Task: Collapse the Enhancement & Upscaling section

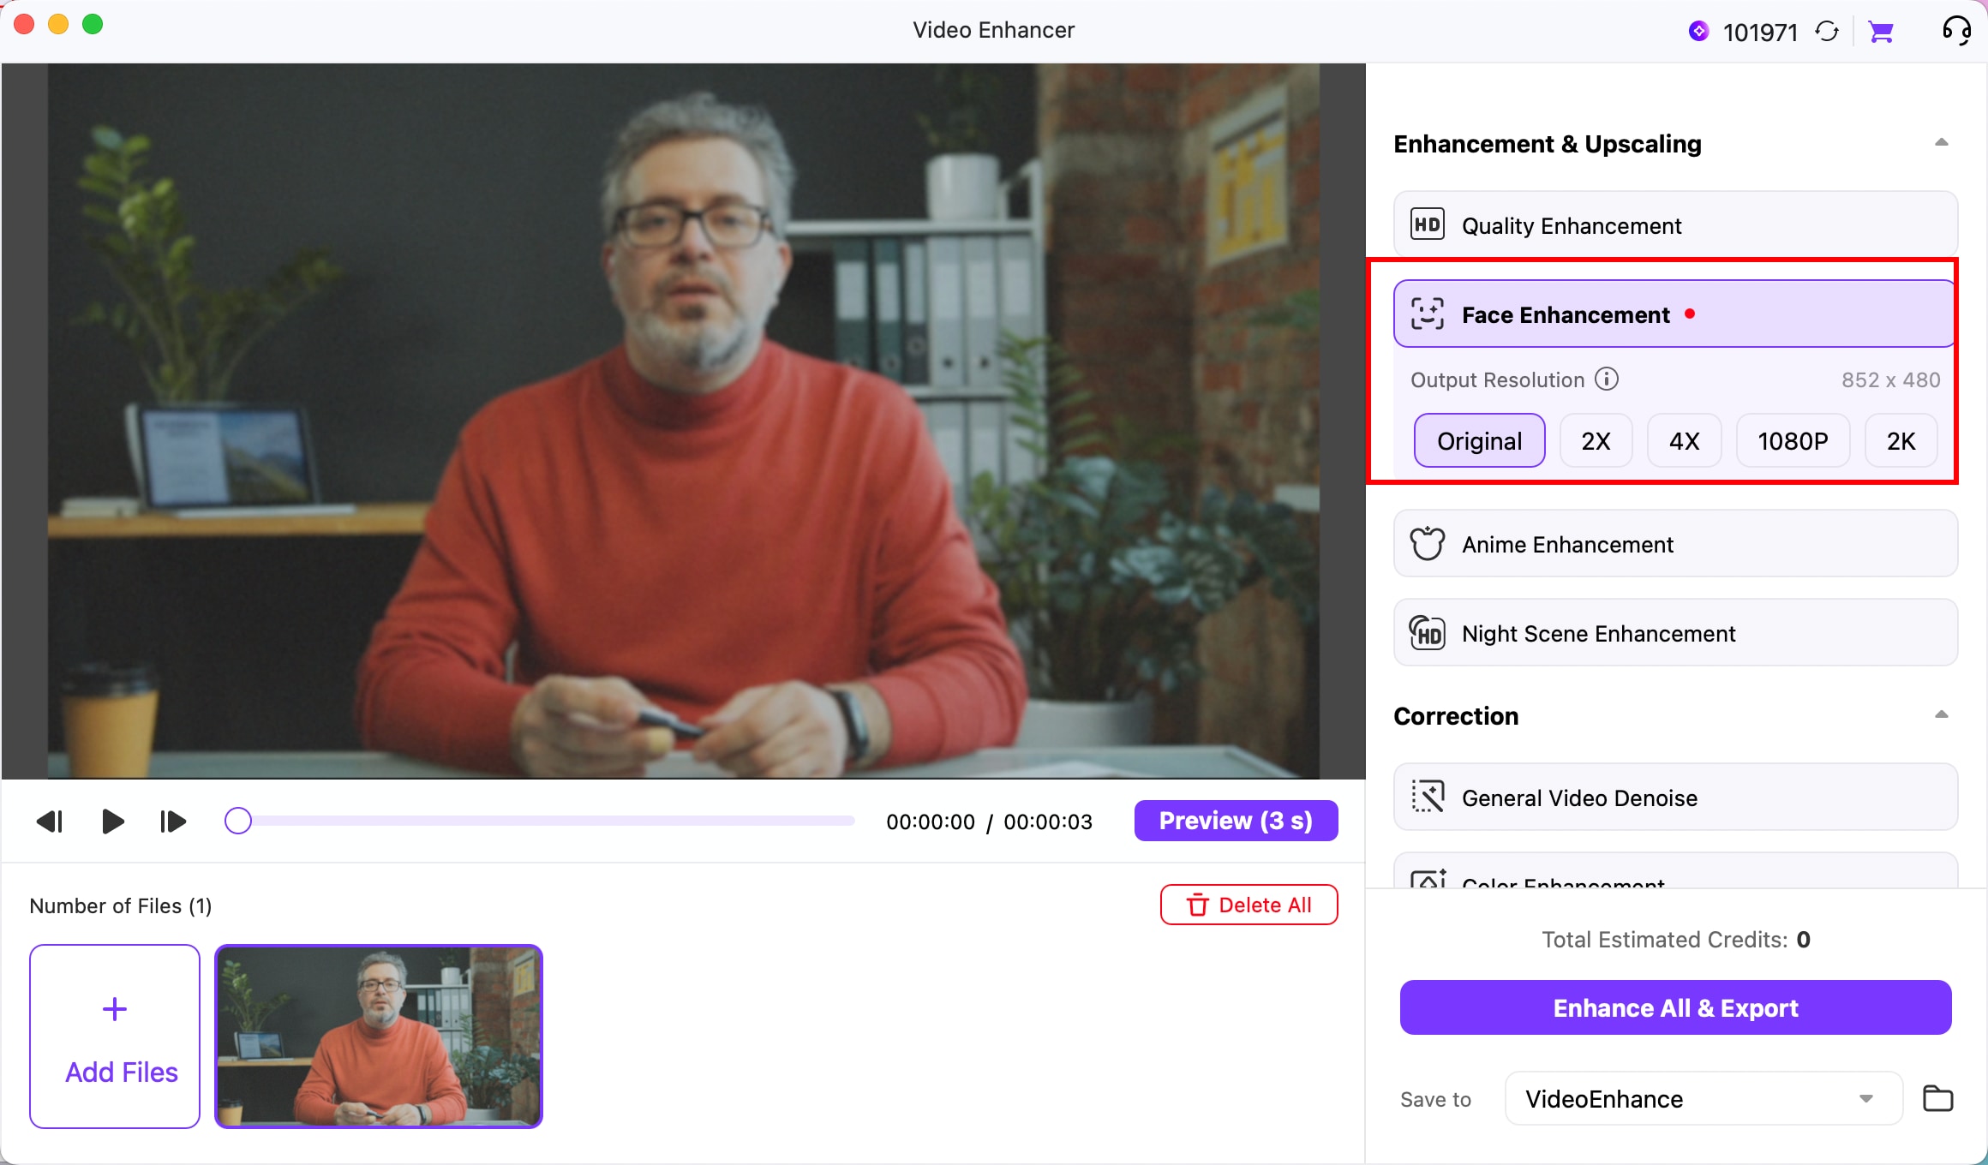Action: click(x=1942, y=143)
